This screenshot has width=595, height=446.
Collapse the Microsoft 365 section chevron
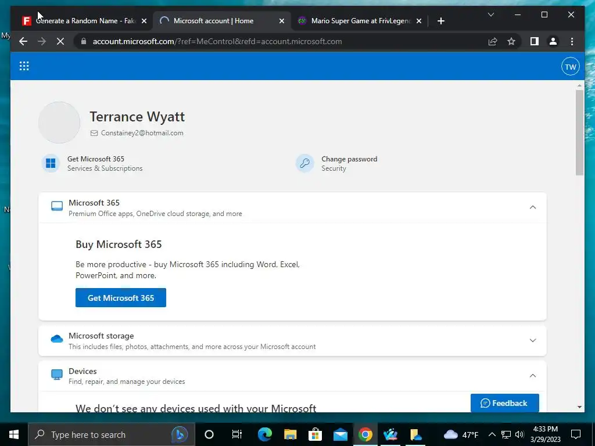tap(532, 207)
